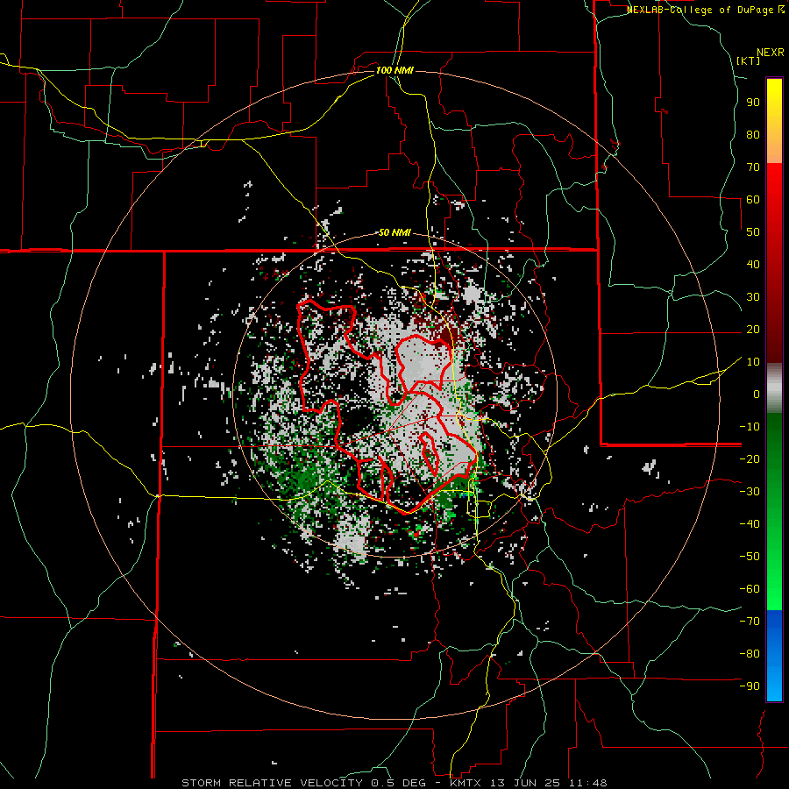Click the NEXR label above the color scale
Image resolution: width=789 pixels, height=789 pixels.
click(x=771, y=53)
